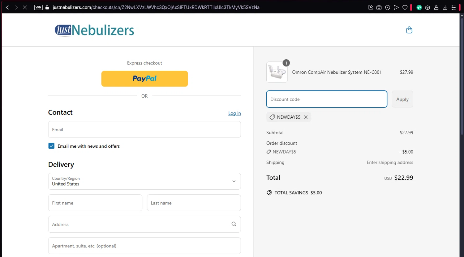This screenshot has width=464, height=257.
Task: Click the Omron CompAir Nebulizer System product name
Action: (337, 72)
